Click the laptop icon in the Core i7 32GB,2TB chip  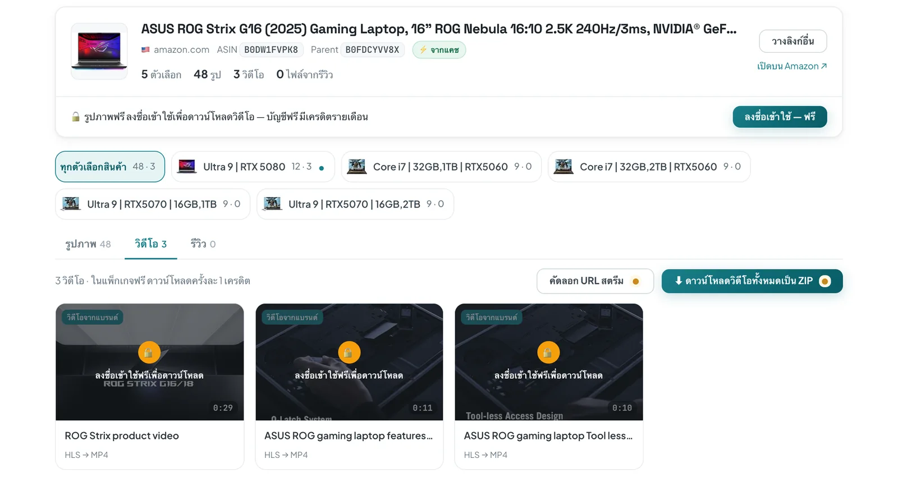click(x=563, y=166)
